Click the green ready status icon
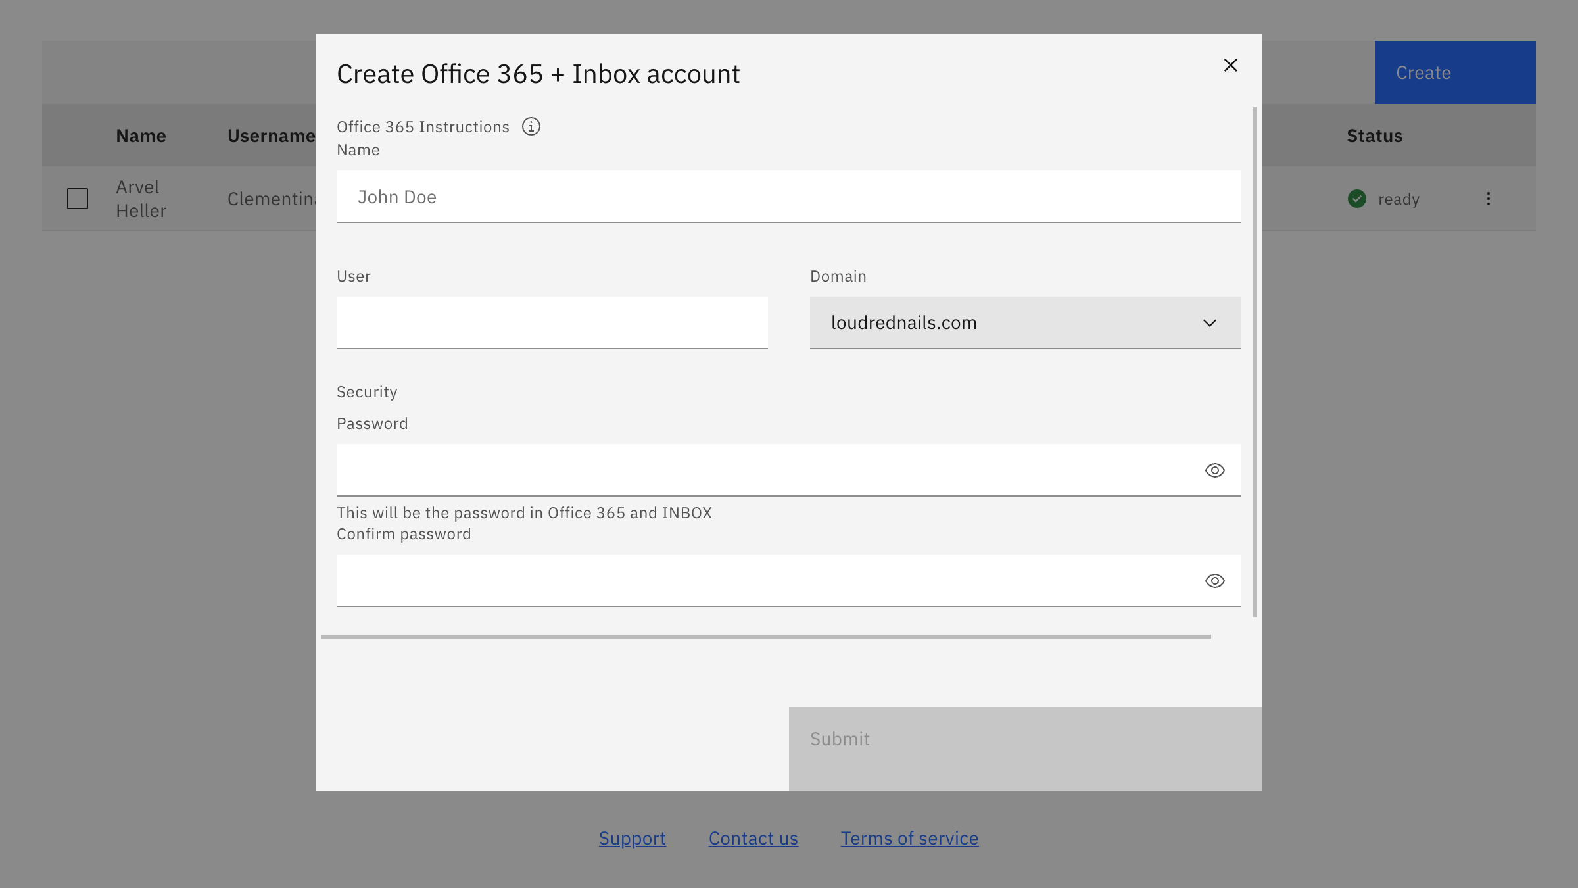This screenshot has width=1578, height=888. point(1357,199)
